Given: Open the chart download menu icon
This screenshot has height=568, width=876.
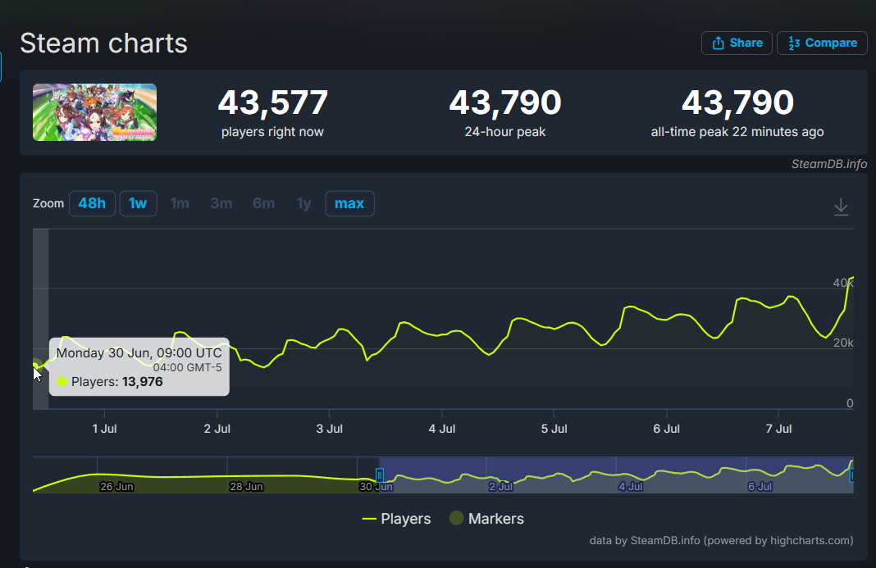Looking at the screenshot, I should pyautogui.click(x=841, y=207).
